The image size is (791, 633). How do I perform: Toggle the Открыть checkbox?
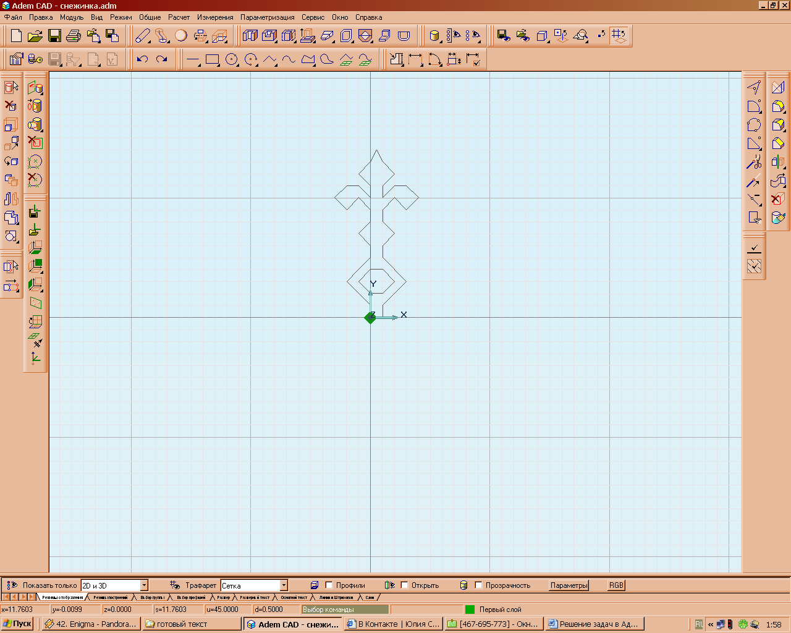[x=404, y=585]
